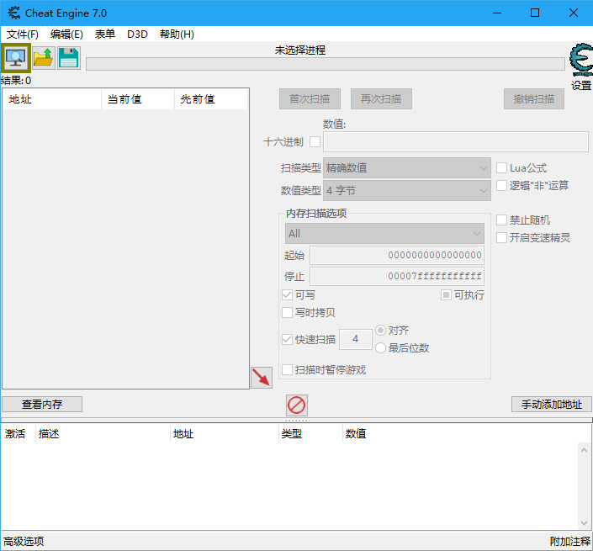Click the 手动添加地址 button

pos(552,405)
